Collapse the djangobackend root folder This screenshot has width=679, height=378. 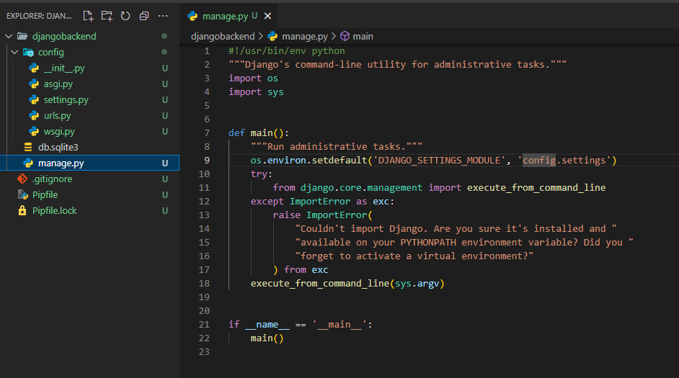[9, 37]
